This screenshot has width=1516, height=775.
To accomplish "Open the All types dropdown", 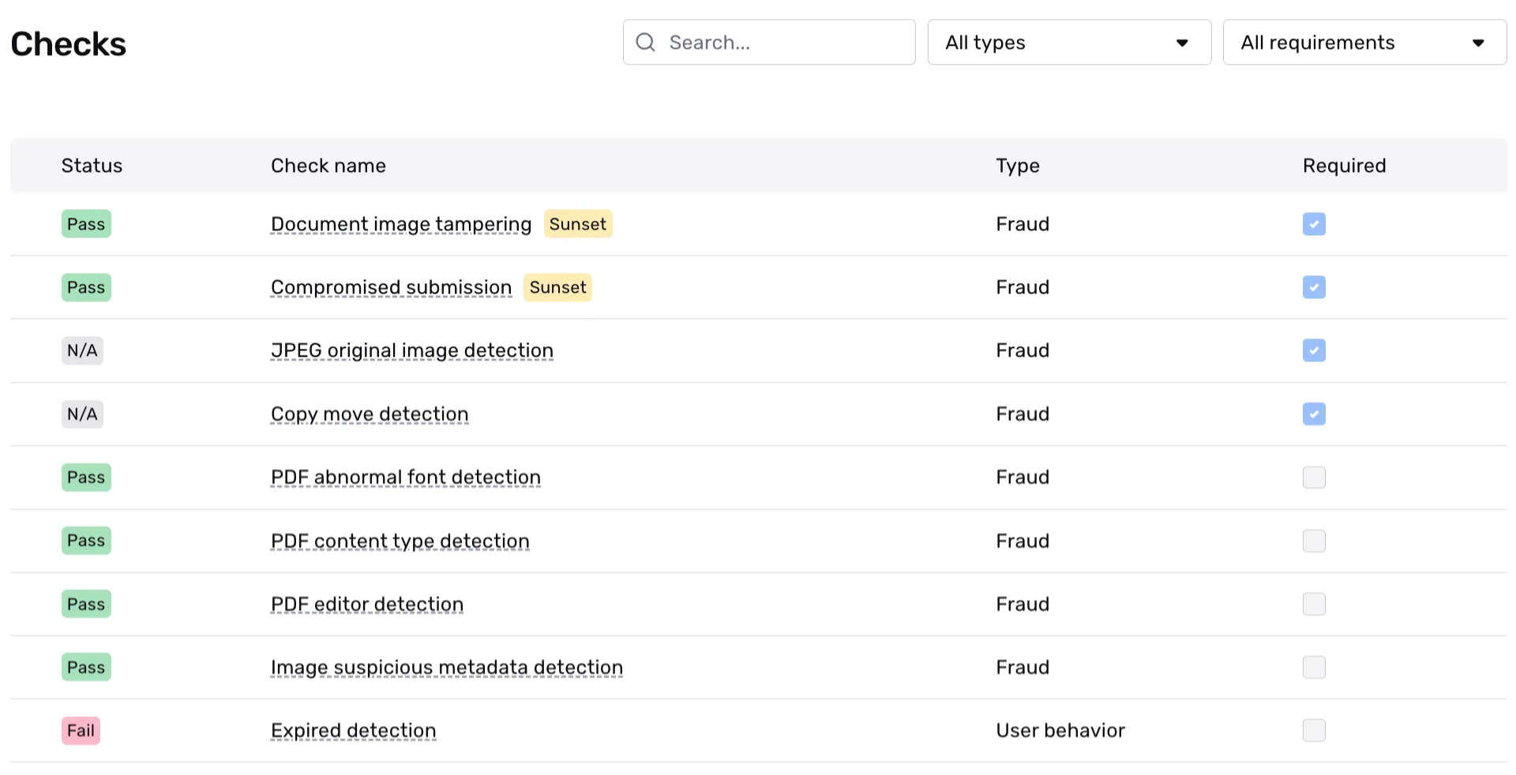I will (1068, 43).
